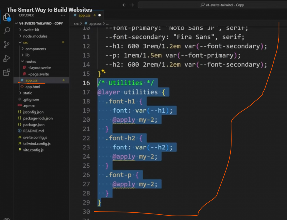This screenshot has height=220, width=287.
Task: Open package.json from the file tree
Action: 34,125
